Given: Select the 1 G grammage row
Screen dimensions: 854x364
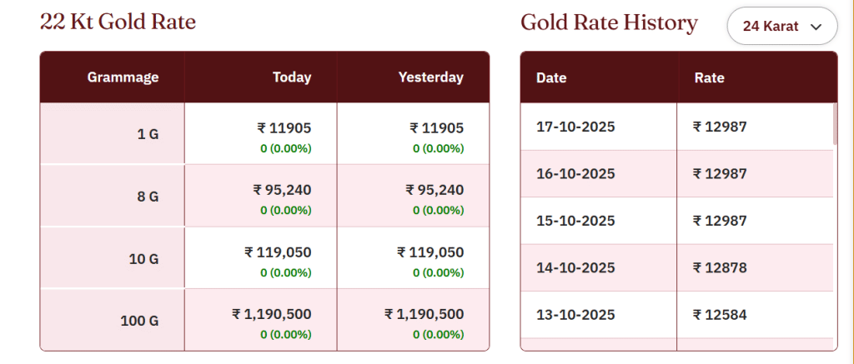Looking at the screenshot, I should (x=148, y=133).
